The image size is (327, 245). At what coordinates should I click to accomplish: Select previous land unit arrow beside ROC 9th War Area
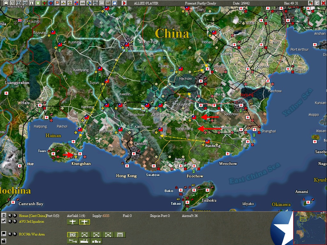click(x=10, y=234)
